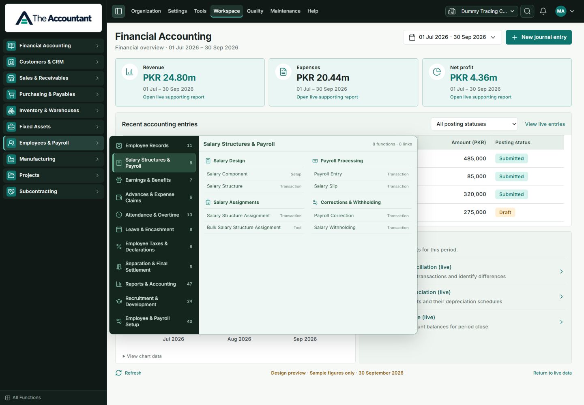
Task: Click the Sales & Receivables sidebar icon
Action: click(x=11, y=78)
